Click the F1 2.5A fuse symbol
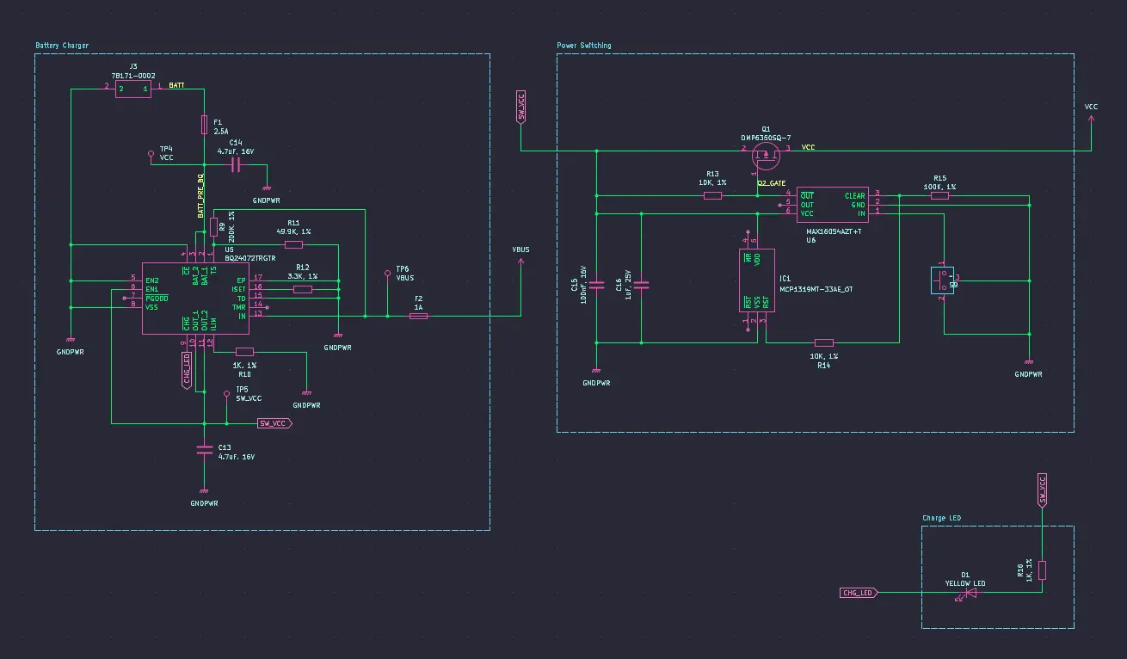Viewport: 1127px width, 659px height. pyautogui.click(x=204, y=126)
